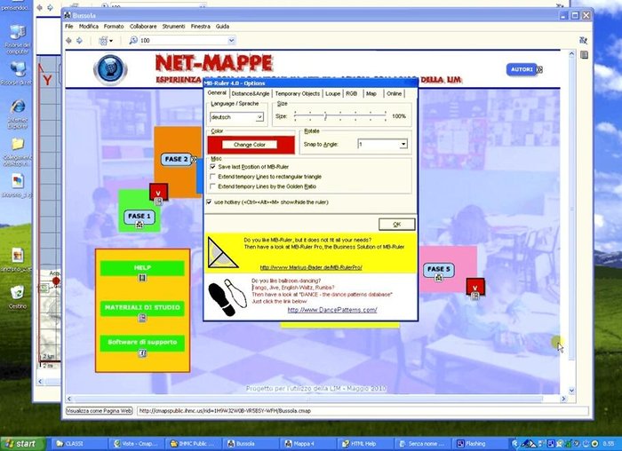Open the resource icon under MATERIALI DI STUDIO
Viewport: 622px width, 451px height.
point(142,318)
